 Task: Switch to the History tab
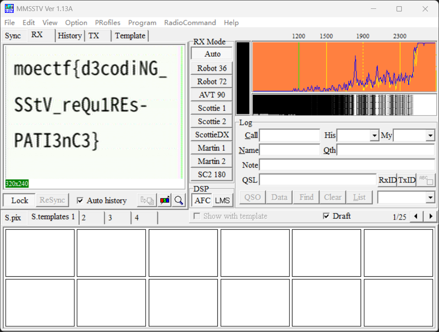point(69,36)
